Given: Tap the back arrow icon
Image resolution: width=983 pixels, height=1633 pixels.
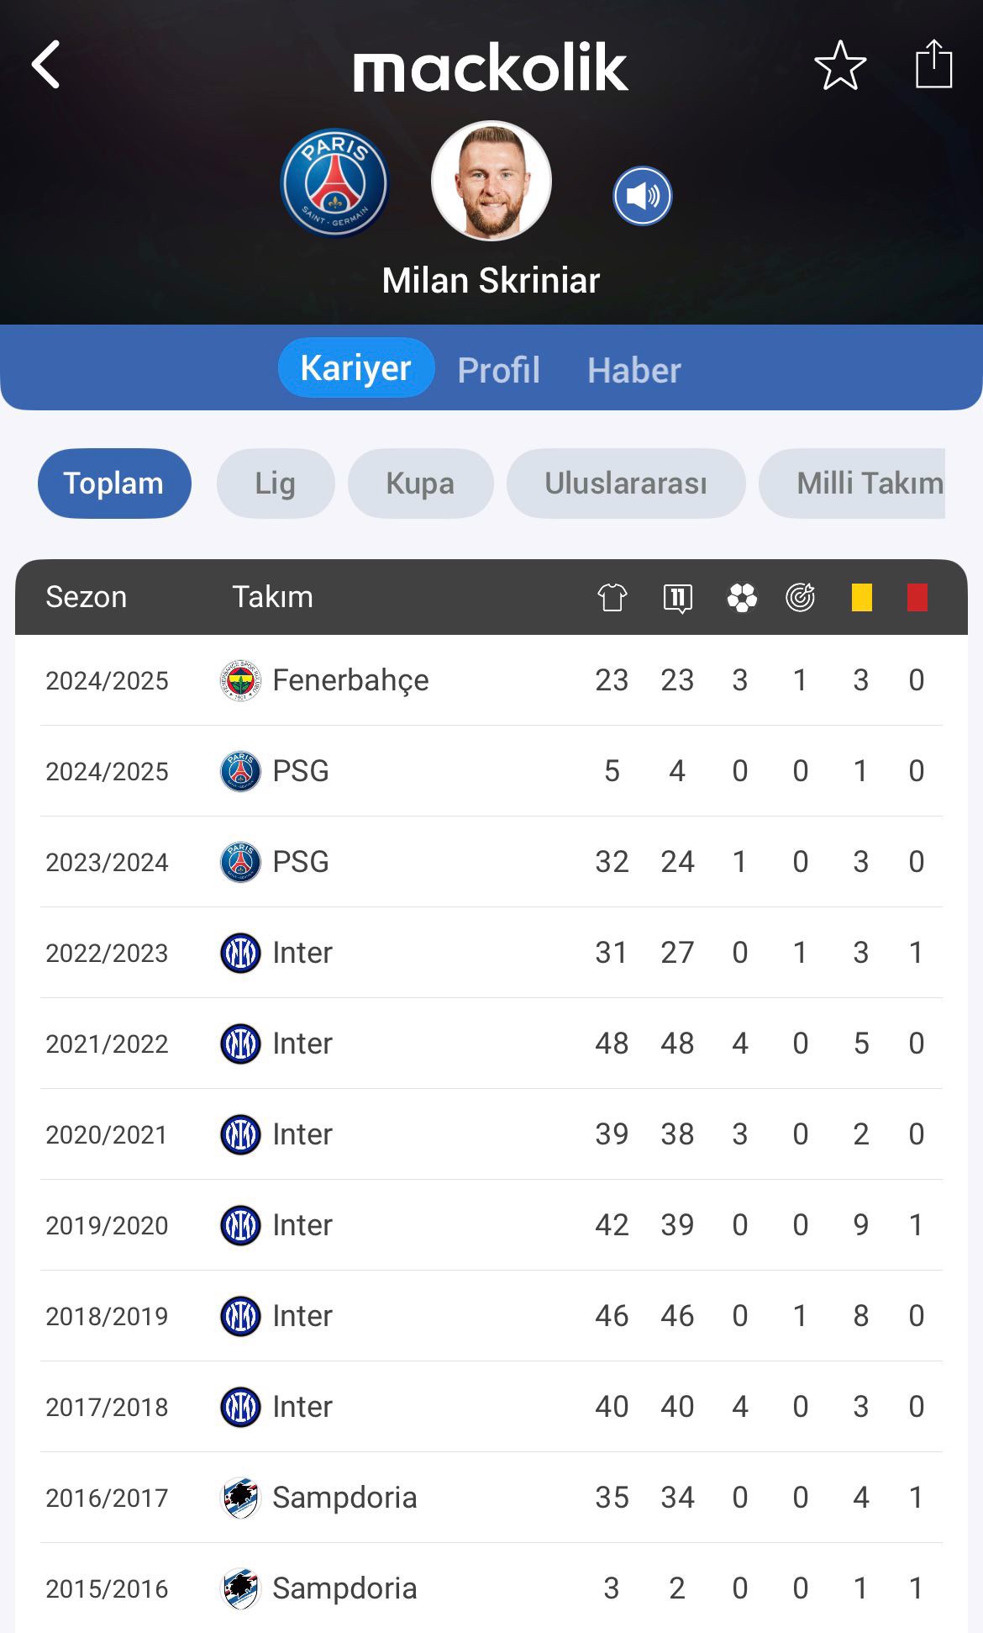Looking at the screenshot, I should (46, 65).
